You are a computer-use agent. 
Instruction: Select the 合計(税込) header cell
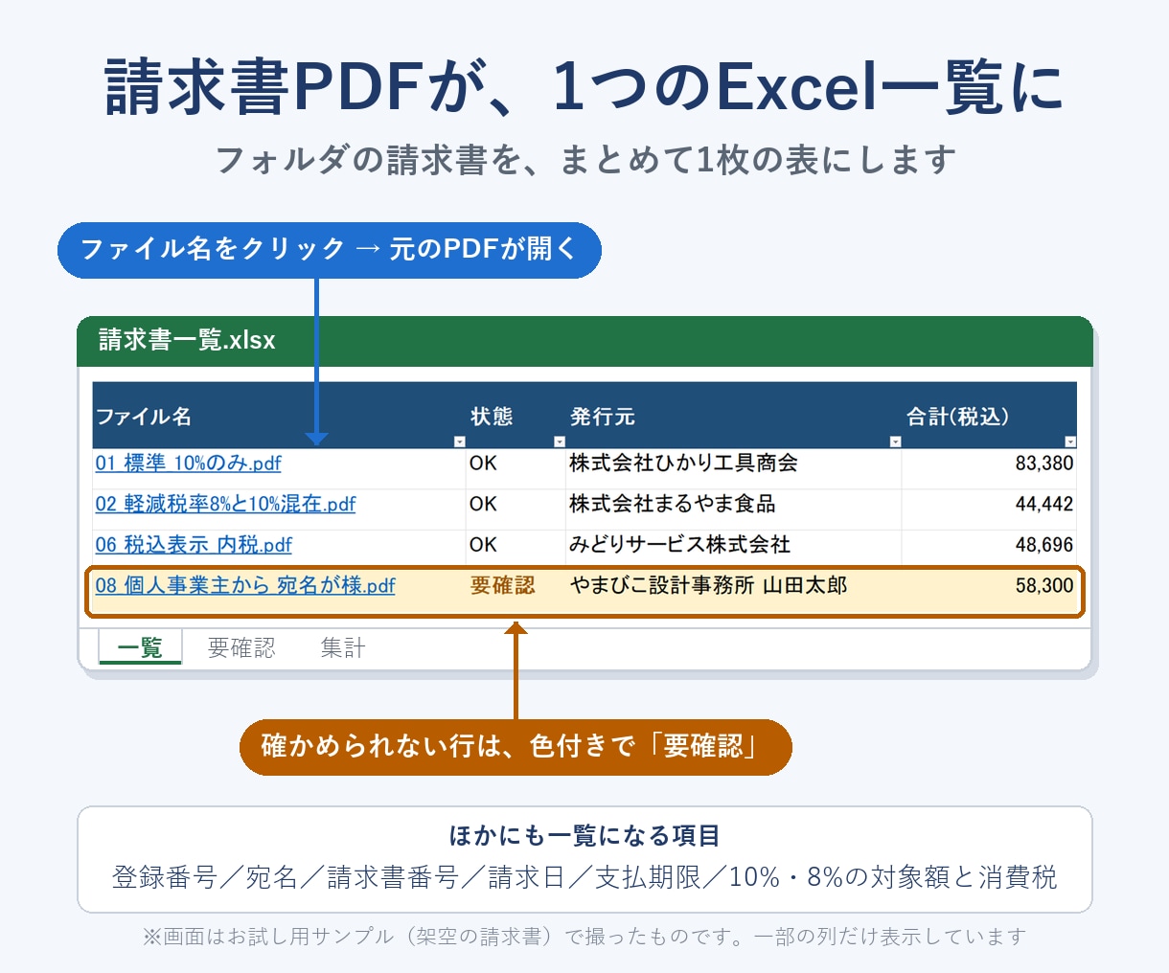click(990, 416)
